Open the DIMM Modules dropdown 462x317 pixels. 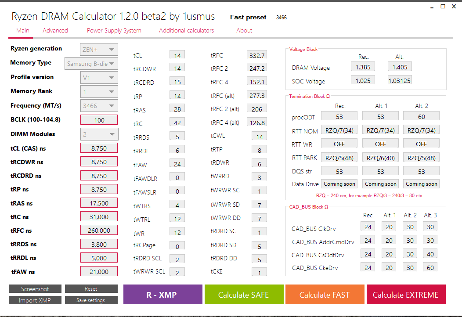click(99, 134)
